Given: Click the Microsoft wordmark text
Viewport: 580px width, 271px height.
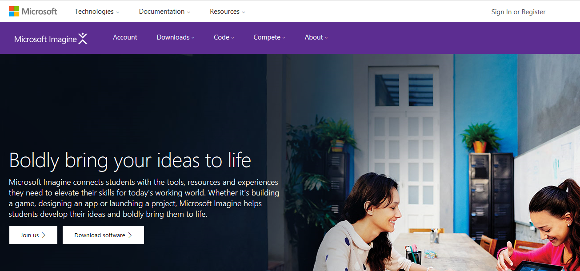Looking at the screenshot, I should pyautogui.click(x=40, y=12).
